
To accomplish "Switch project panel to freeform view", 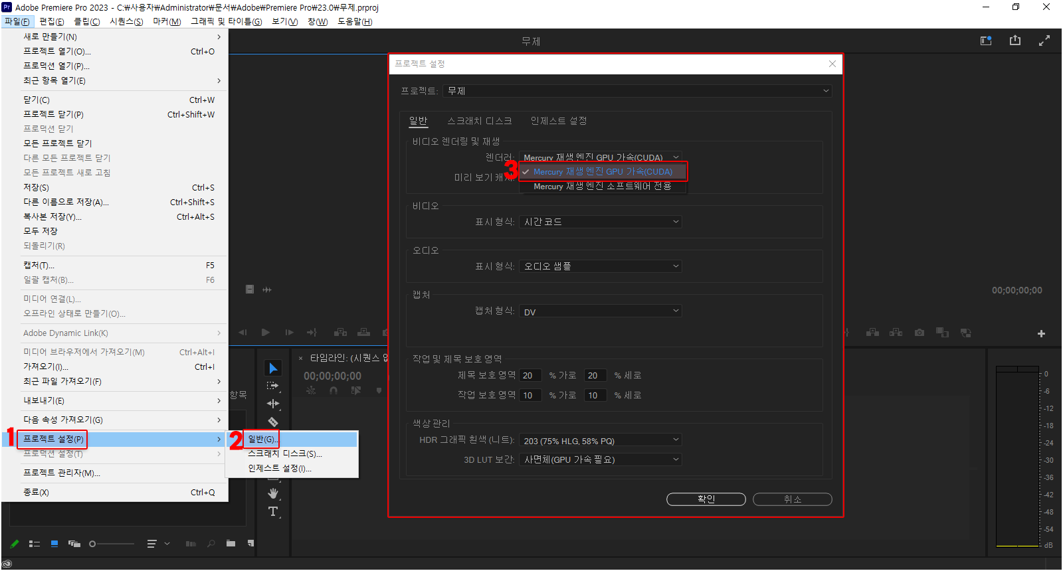I will coord(74,544).
